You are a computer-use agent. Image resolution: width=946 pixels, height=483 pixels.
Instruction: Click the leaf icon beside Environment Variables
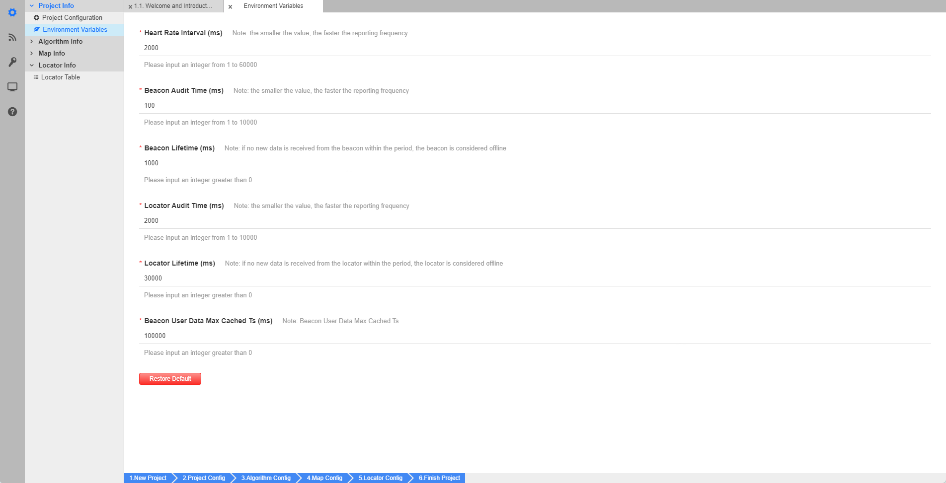pos(37,29)
